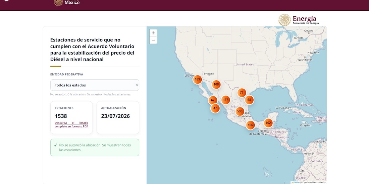Click The Bahamas map label
The width and height of the screenshot is (369, 184).
[x=304, y=105]
